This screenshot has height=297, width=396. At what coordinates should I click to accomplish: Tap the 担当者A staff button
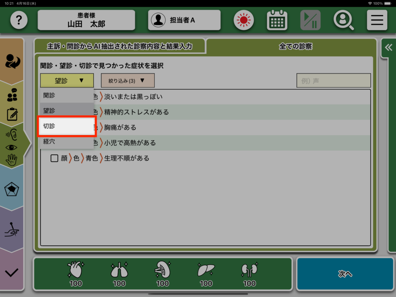(x=184, y=20)
